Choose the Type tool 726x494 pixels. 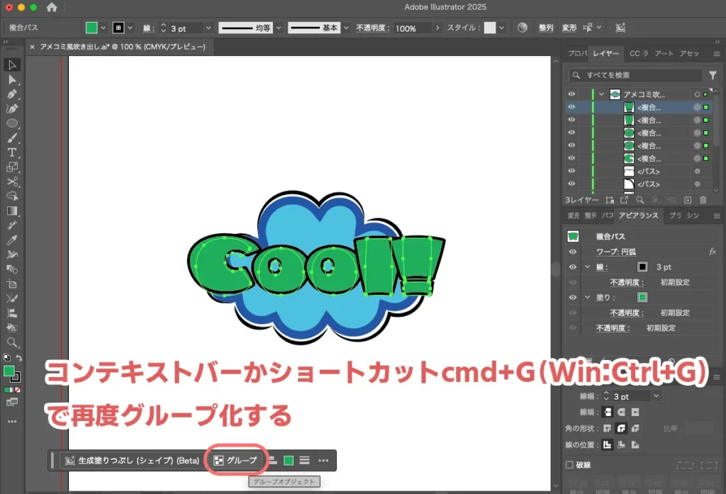click(12, 152)
